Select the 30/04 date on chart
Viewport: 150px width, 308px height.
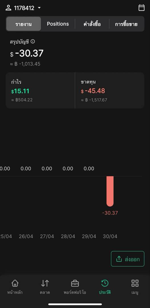110,236
